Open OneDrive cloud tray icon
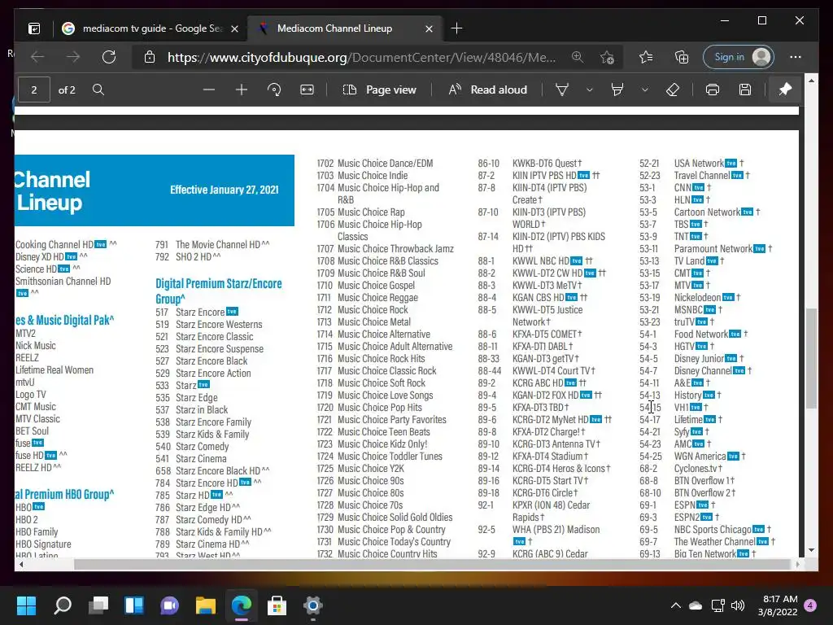The image size is (833, 625). [696, 605]
